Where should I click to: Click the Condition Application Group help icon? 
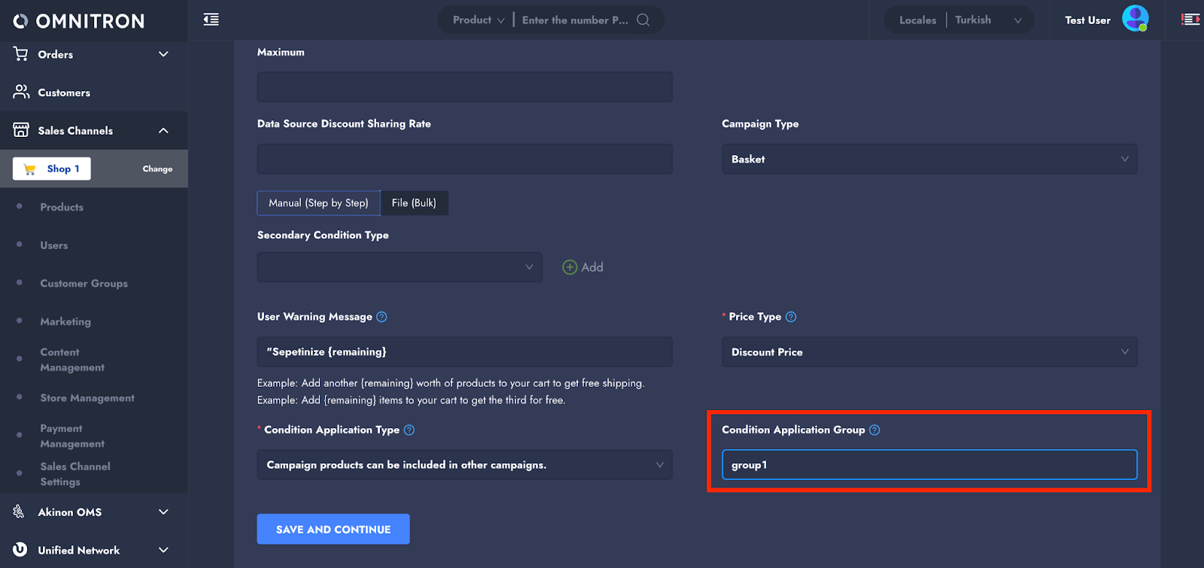874,430
